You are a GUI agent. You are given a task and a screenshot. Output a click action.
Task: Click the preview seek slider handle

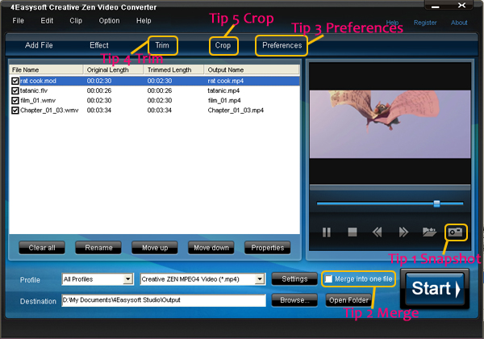[436, 203]
